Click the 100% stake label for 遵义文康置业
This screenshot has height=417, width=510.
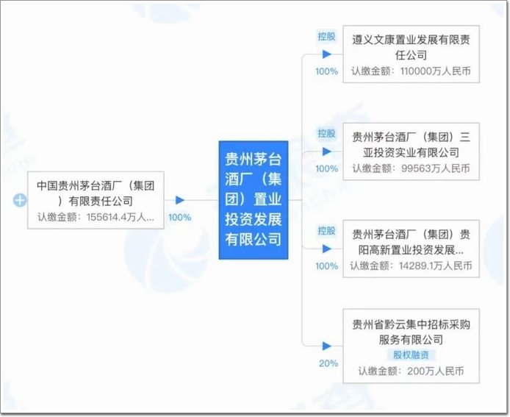(x=326, y=71)
